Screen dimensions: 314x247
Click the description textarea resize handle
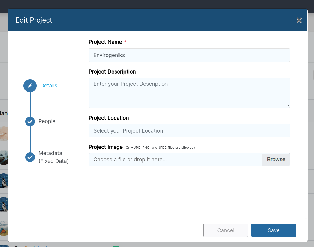[288, 106]
